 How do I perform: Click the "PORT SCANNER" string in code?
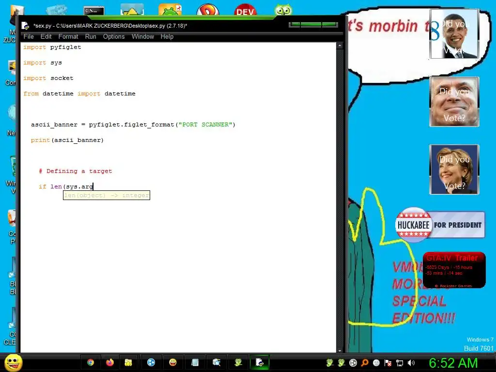(x=205, y=124)
